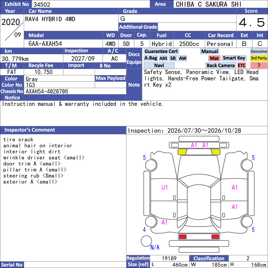Screen dimensions: 268x268
Task: Toggle the yellow 3rd Party badge
Action: (259, 58)
